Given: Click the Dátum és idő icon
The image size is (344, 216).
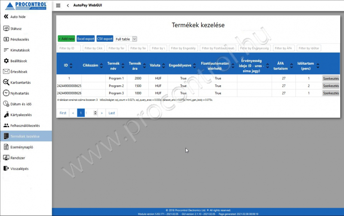Looking at the screenshot, I should click(x=6, y=104).
